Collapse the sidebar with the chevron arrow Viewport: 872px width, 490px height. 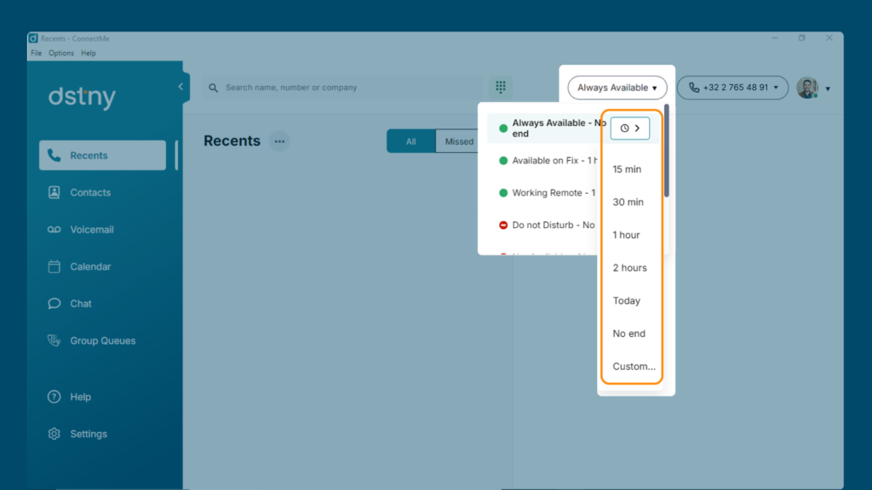181,87
